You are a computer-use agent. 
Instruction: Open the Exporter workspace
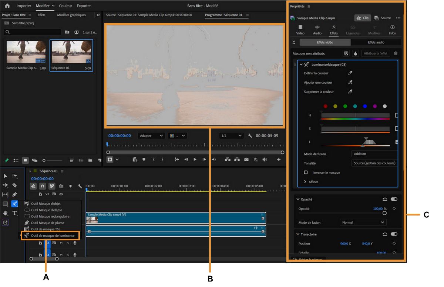tap(84, 6)
